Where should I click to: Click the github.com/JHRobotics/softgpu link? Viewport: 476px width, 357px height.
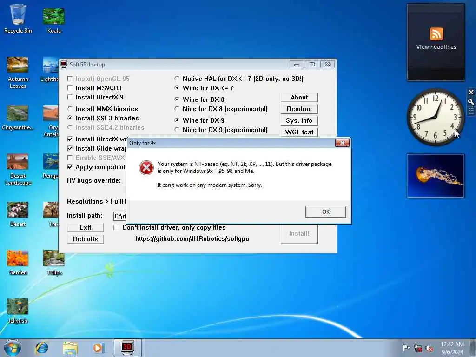pyautogui.click(x=192, y=238)
